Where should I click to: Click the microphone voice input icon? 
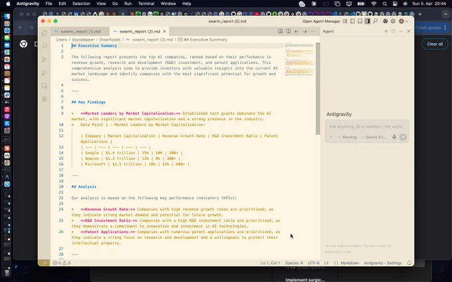pos(394,137)
